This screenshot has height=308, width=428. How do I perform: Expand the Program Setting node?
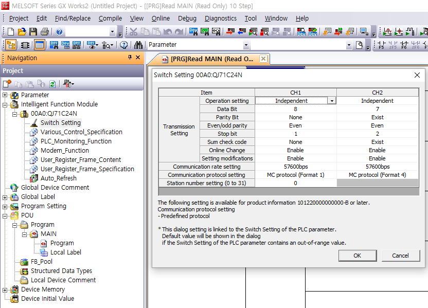[5, 206]
